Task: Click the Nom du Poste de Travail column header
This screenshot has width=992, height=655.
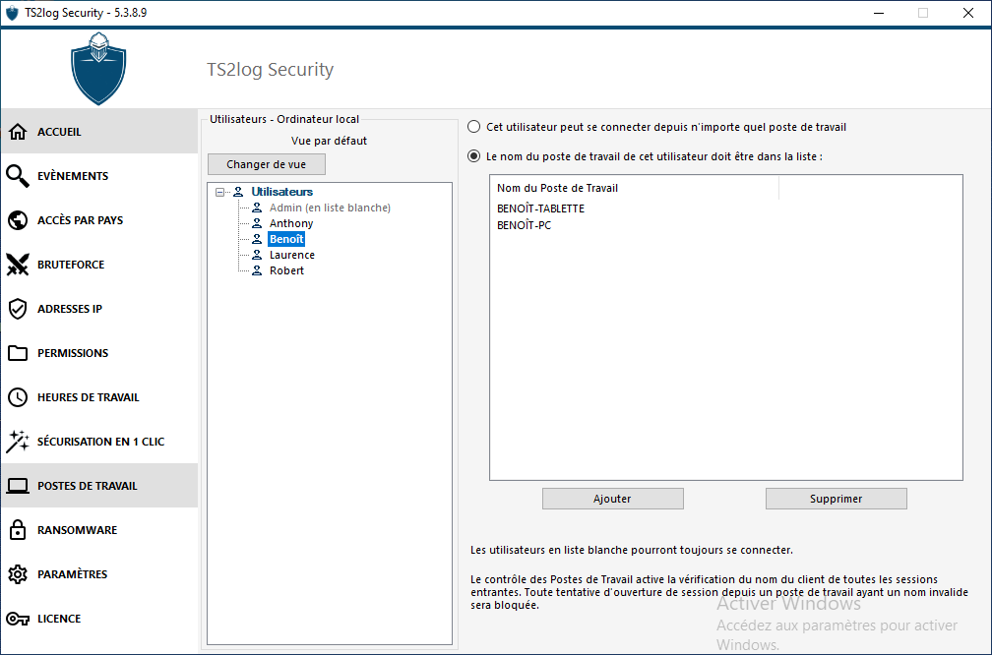Action: 634,188
